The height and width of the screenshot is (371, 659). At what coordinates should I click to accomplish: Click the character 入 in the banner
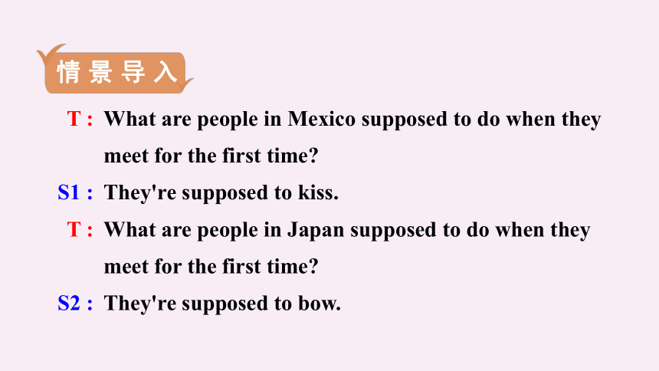click(166, 72)
